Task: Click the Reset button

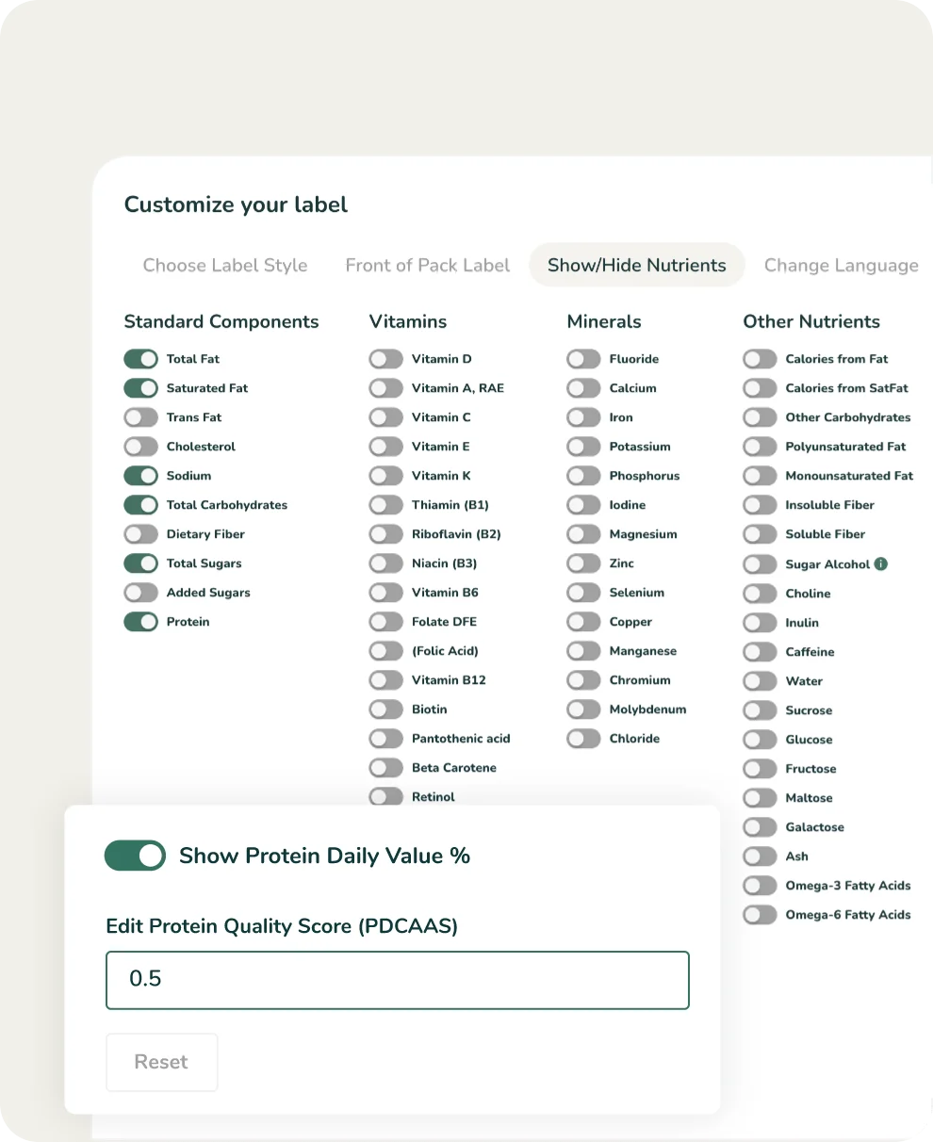Action: pyautogui.click(x=161, y=1062)
